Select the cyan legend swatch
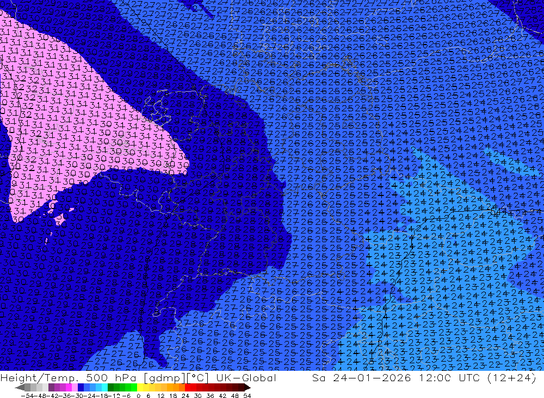The width and height of the screenshot is (544, 398). (x=104, y=388)
